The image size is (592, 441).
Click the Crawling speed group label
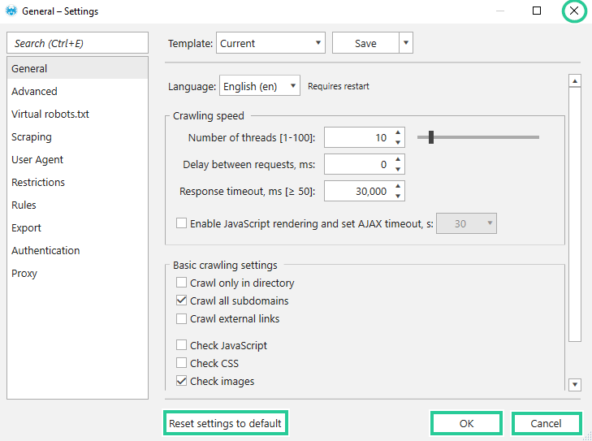(x=209, y=115)
